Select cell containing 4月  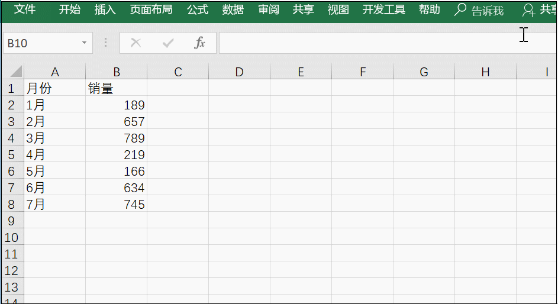click(x=55, y=154)
